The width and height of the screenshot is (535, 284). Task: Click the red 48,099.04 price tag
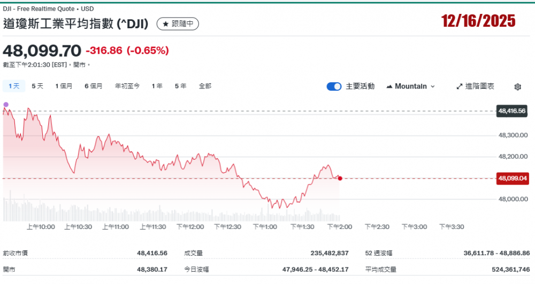pyautogui.click(x=513, y=178)
